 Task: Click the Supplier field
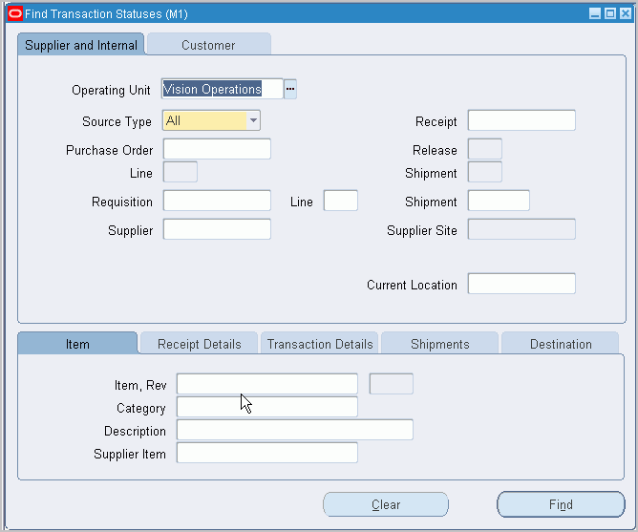217,229
